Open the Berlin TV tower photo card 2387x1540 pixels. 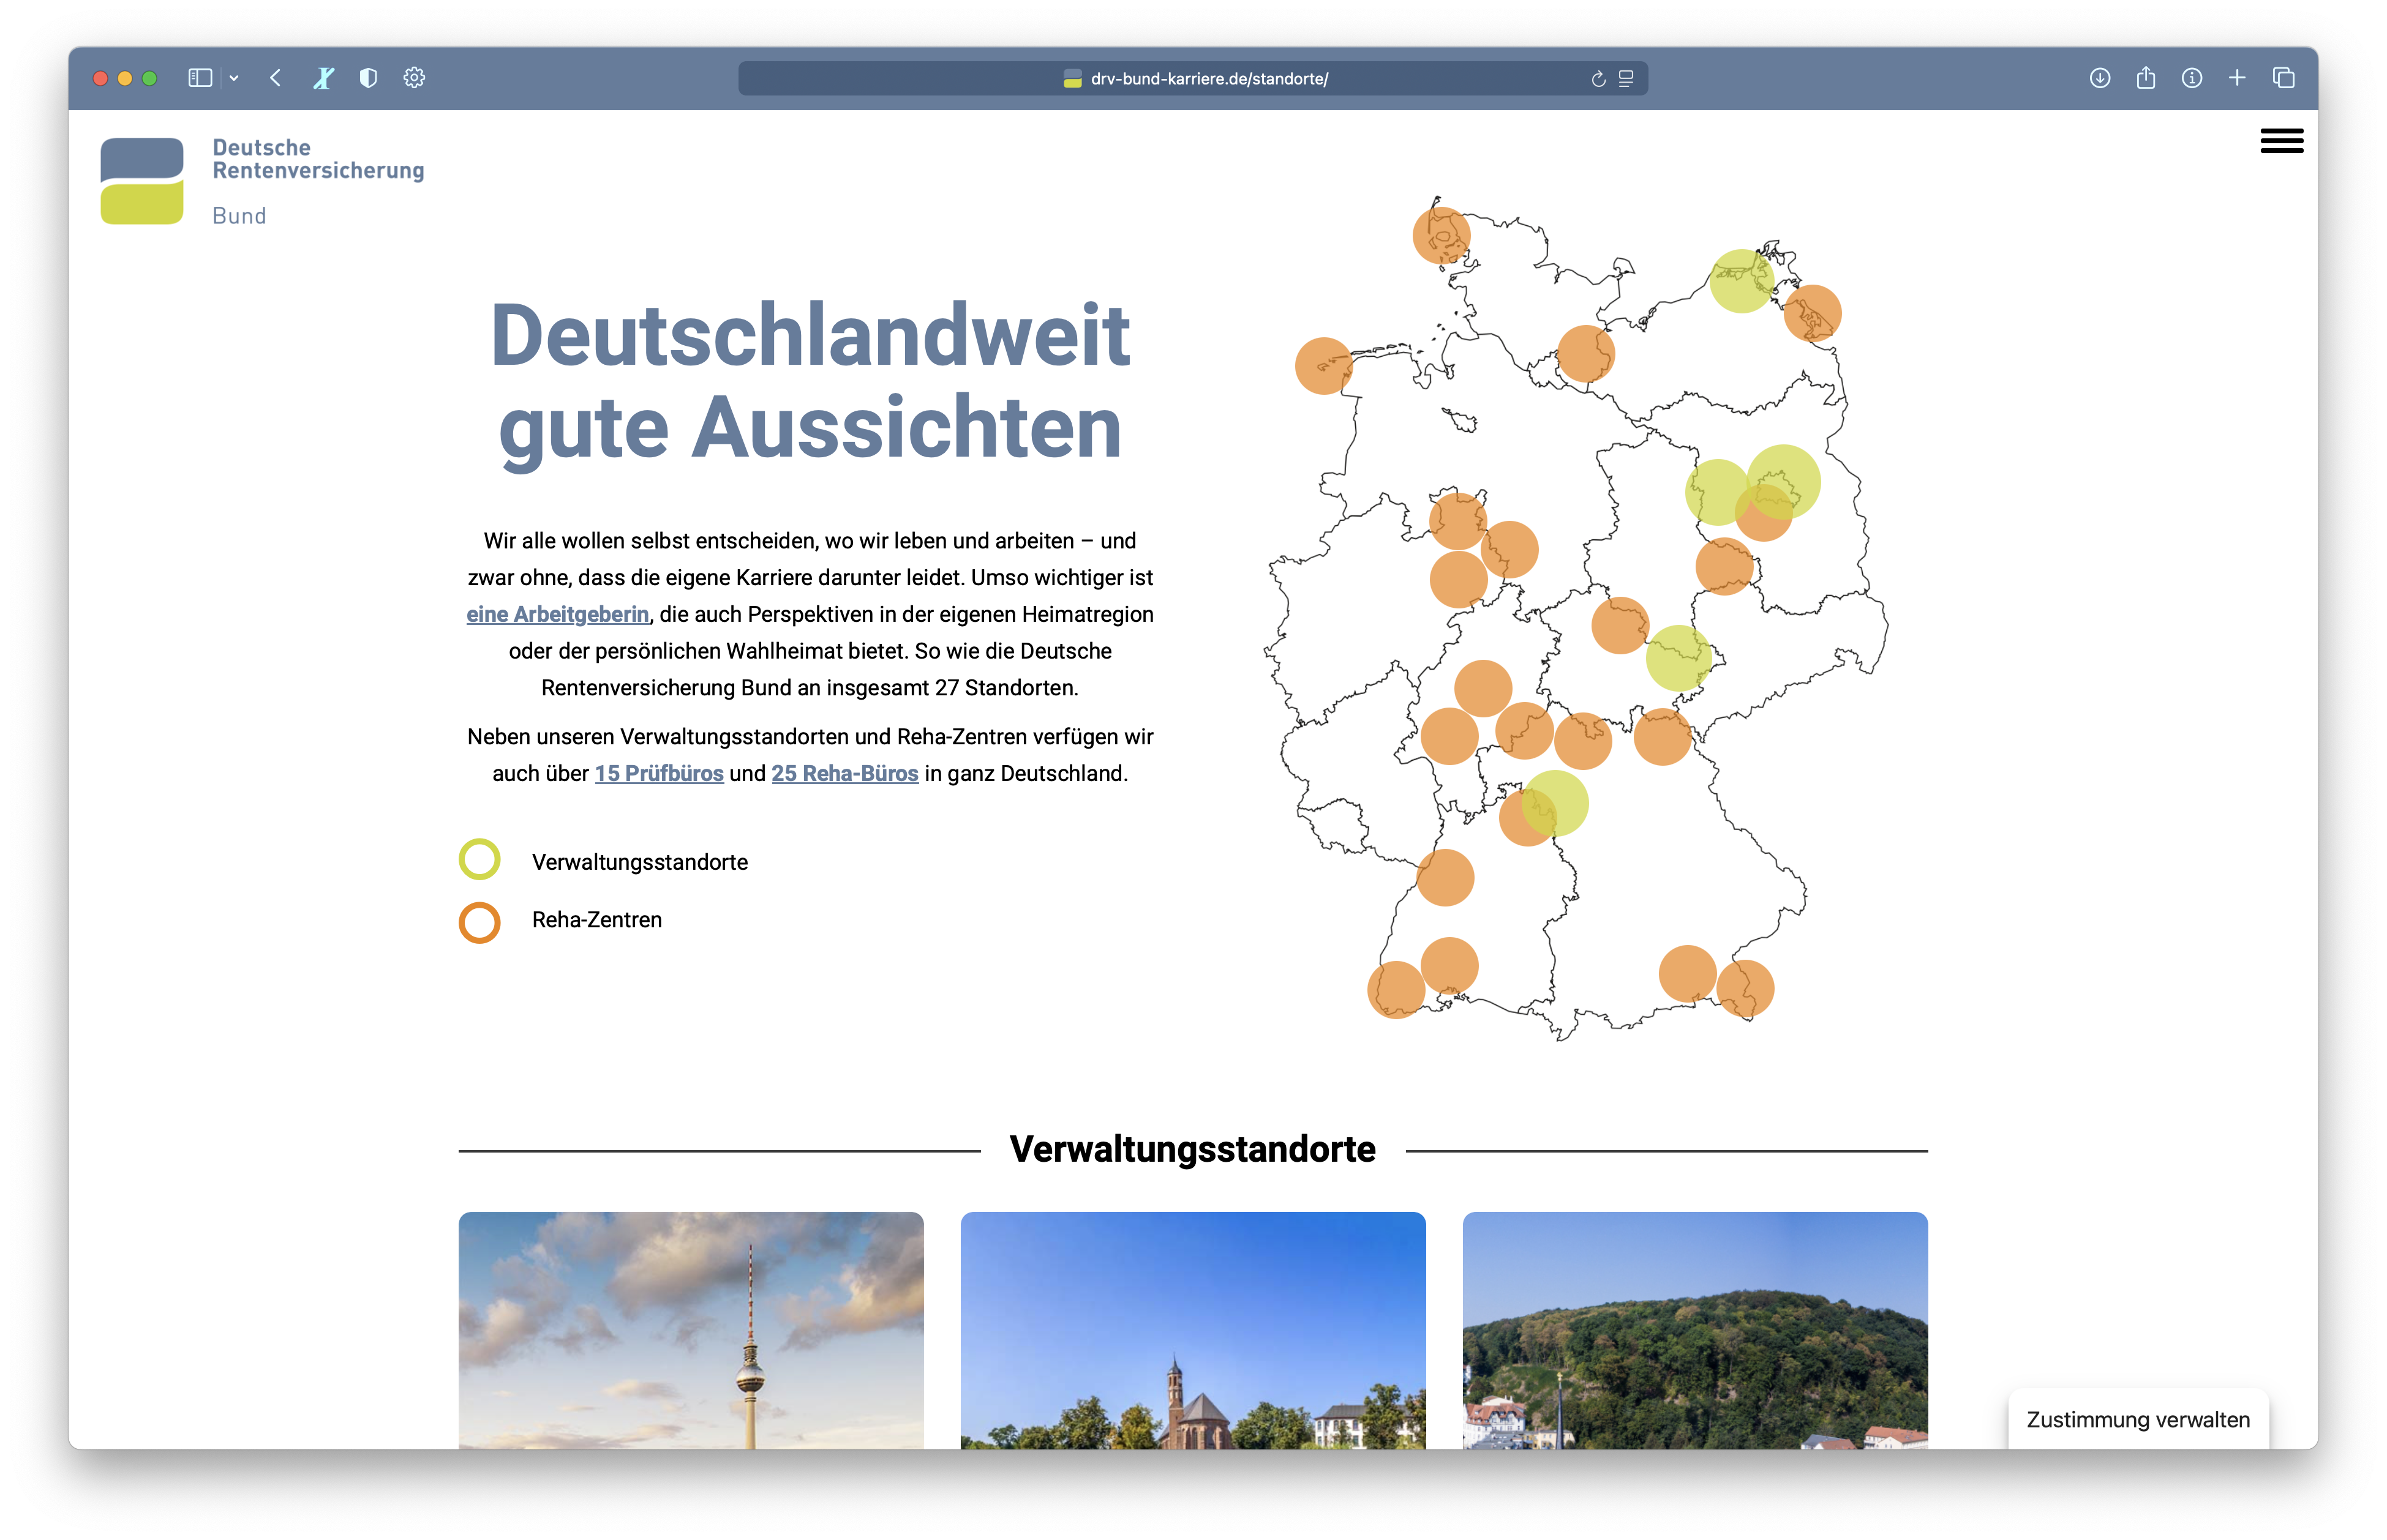tap(690, 1330)
